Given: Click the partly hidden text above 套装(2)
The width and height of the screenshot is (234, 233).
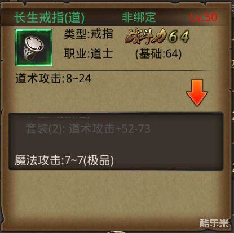Looking at the screenshot, I should click(58, 118).
